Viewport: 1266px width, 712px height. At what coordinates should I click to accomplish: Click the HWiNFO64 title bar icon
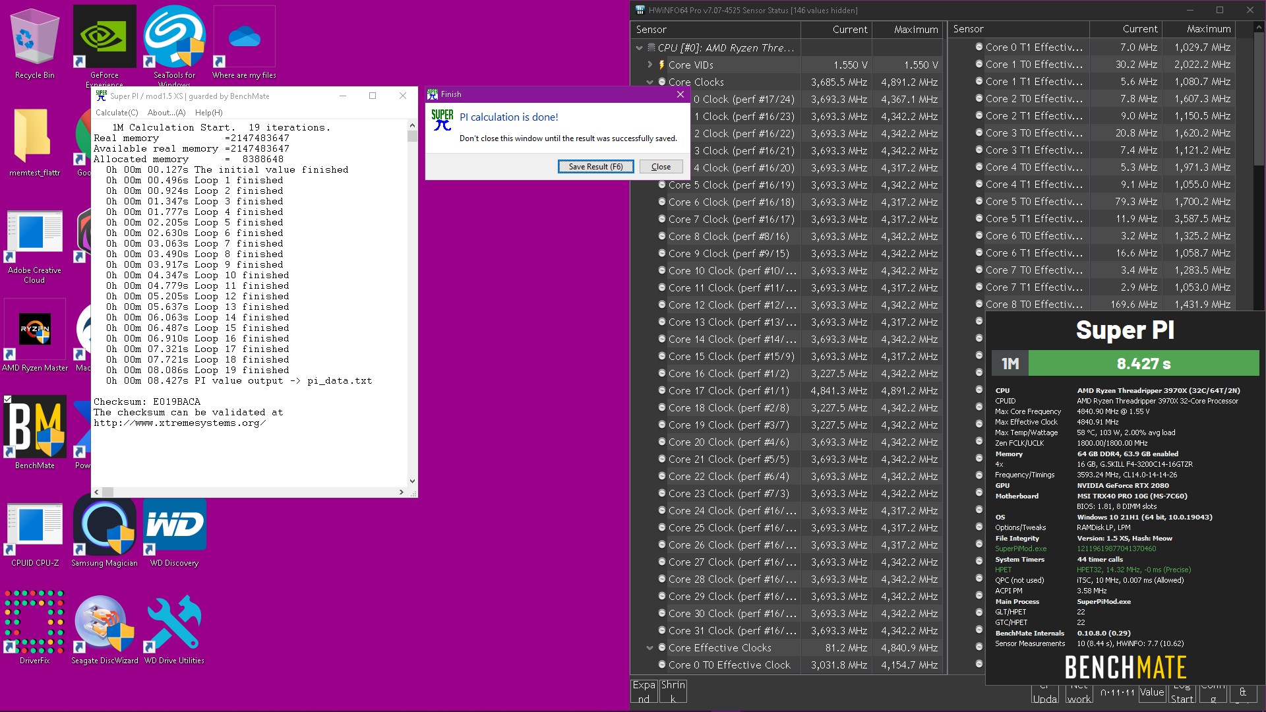tap(640, 10)
